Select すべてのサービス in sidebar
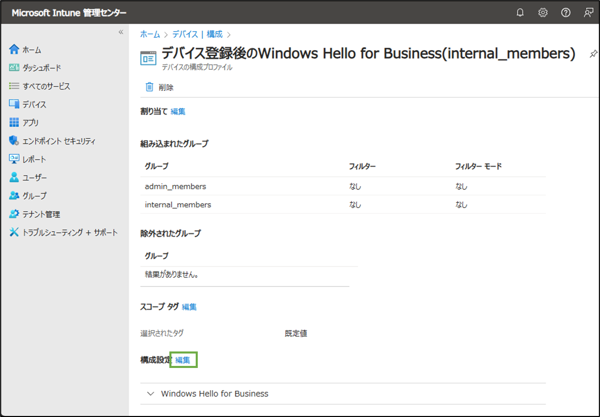 (x=46, y=87)
